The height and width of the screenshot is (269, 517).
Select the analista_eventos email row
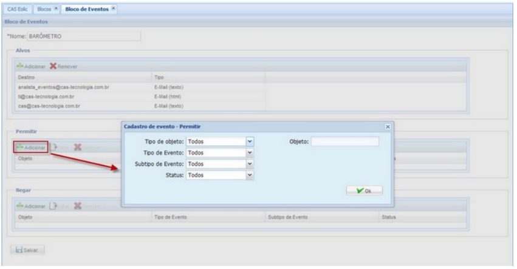(64, 87)
